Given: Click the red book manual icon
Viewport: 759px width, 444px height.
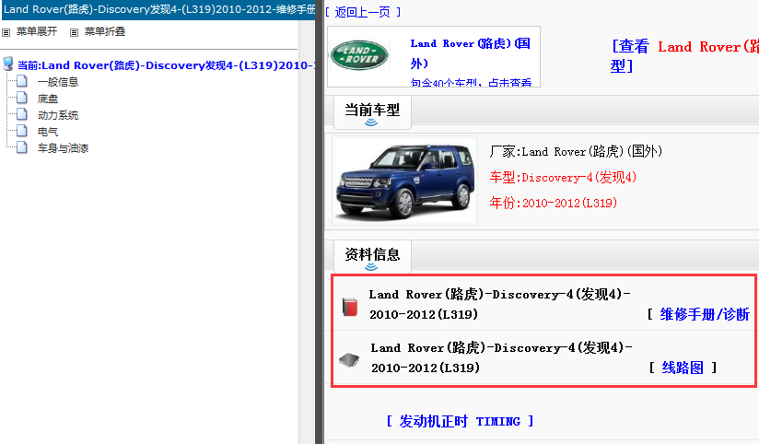Looking at the screenshot, I should (x=350, y=307).
